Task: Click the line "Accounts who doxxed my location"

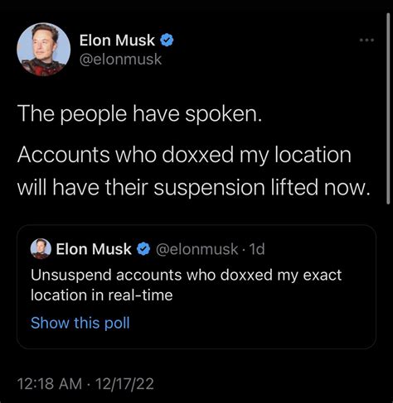Action: tap(184, 155)
